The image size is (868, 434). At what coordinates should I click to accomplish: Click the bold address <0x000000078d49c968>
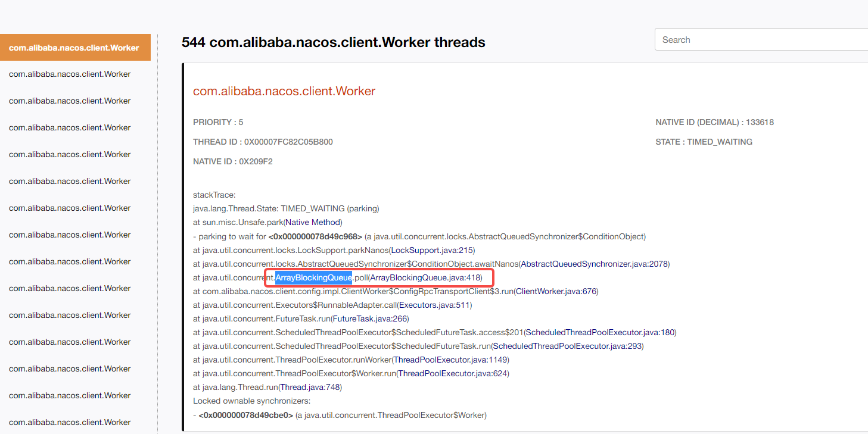click(315, 236)
